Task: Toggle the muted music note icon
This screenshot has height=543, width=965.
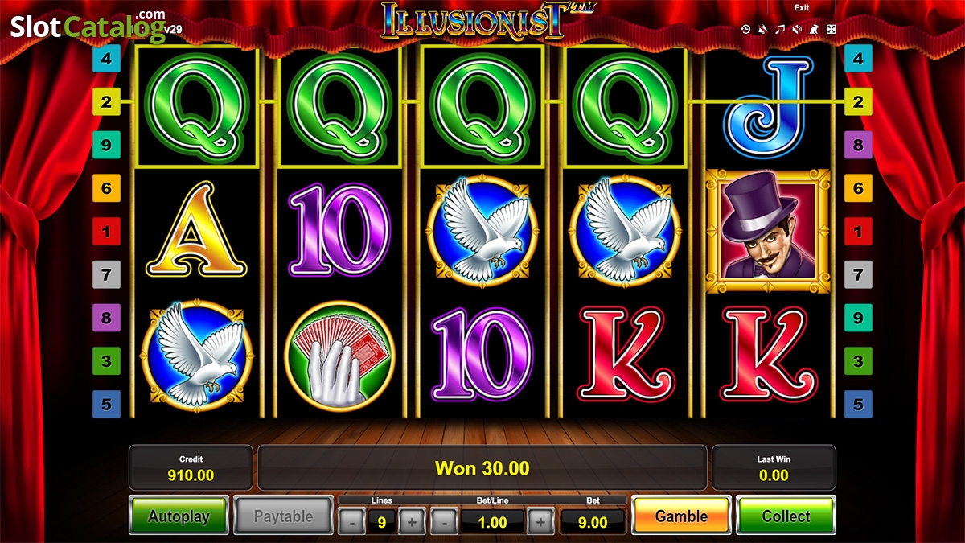Action: [780, 29]
